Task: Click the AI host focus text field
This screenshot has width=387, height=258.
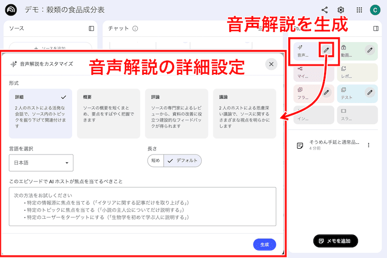Action: [142, 207]
